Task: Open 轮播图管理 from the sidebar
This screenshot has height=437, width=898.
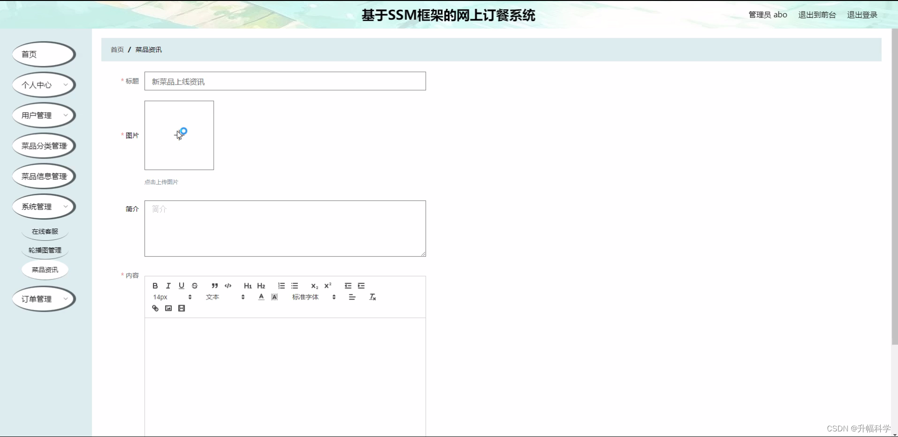Action: click(44, 250)
